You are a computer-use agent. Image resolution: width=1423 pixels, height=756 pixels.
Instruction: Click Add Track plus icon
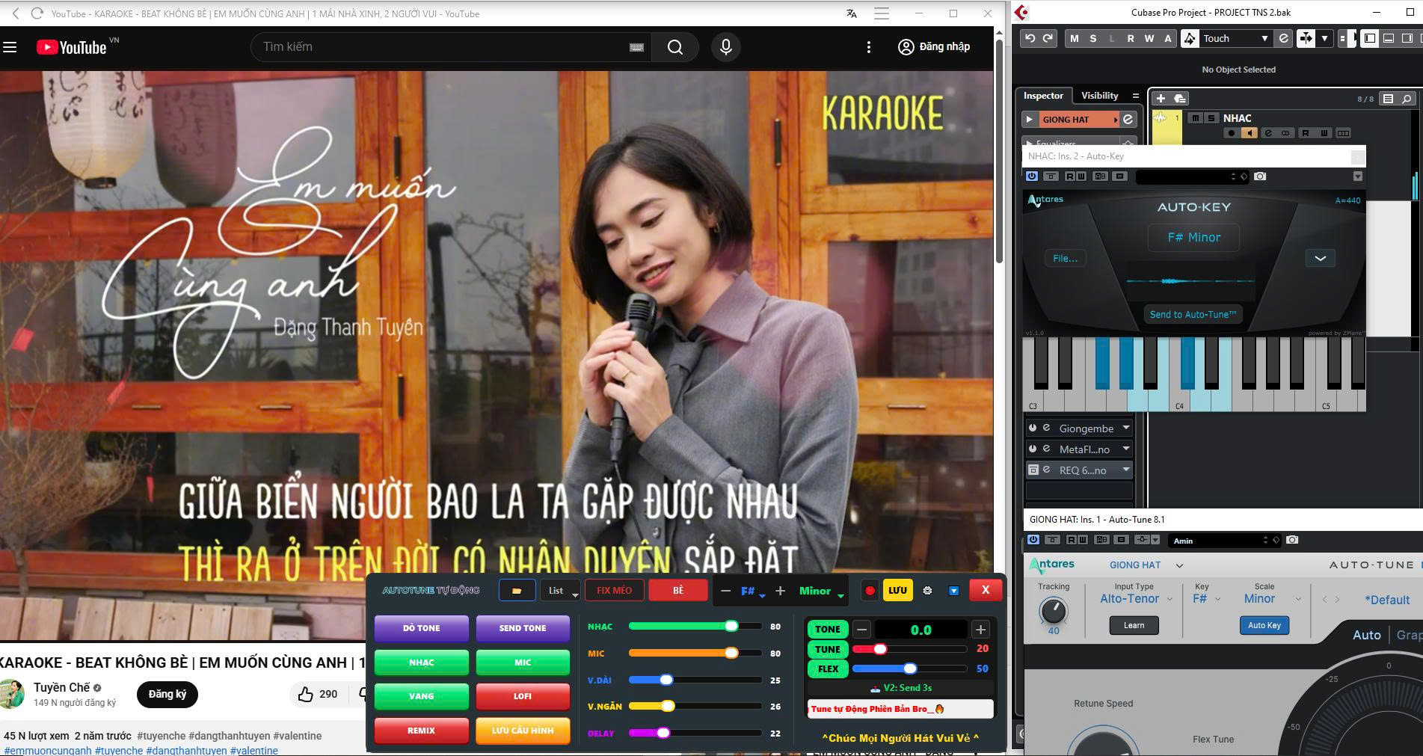click(1161, 99)
